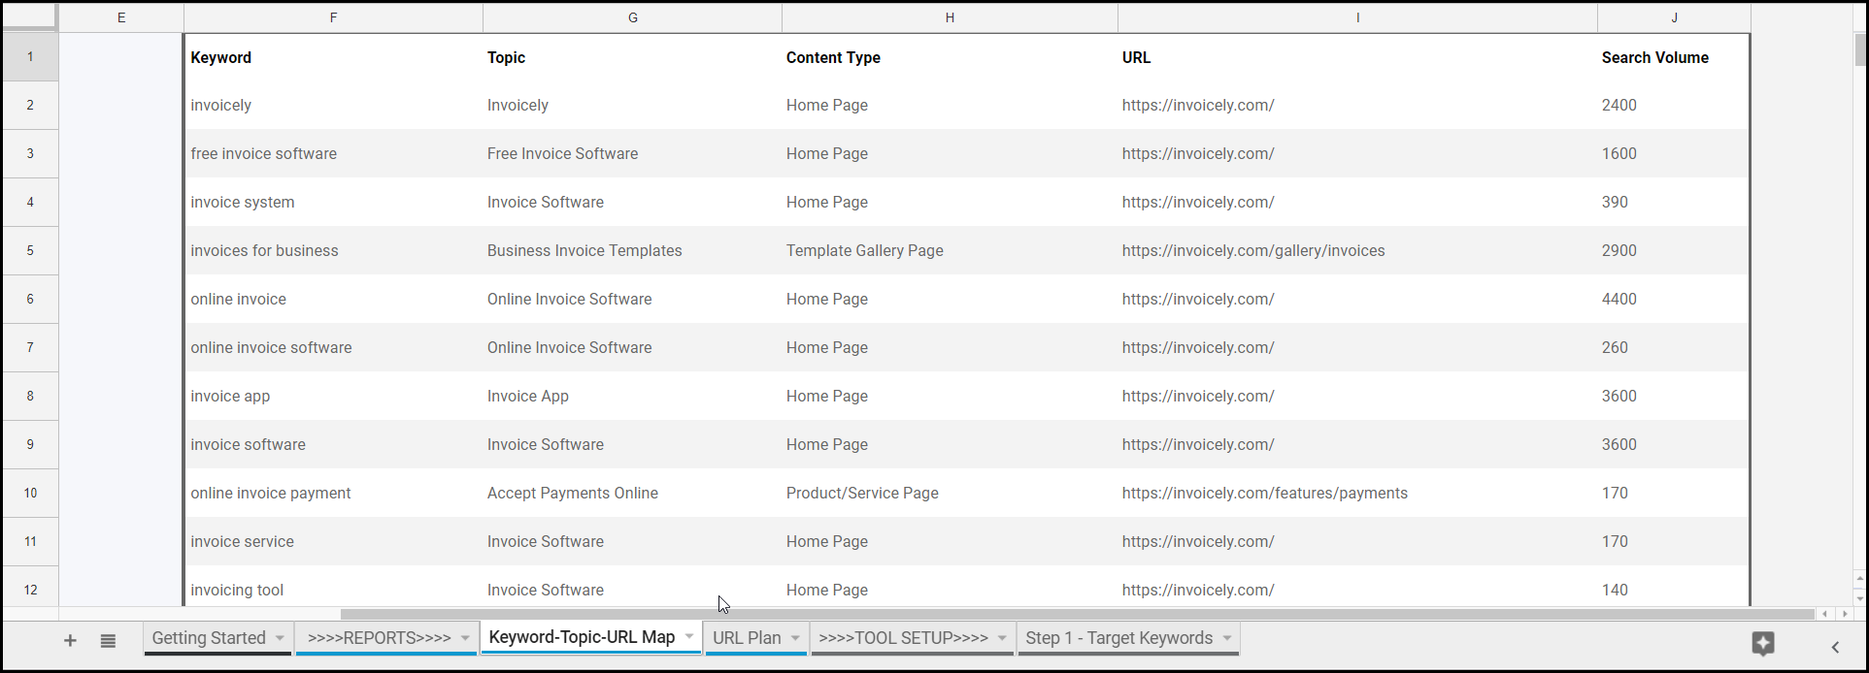Viewport: 1869px width, 673px height.
Task: Open TOOL SETUP tab dropdown arrow
Action: [1002, 638]
